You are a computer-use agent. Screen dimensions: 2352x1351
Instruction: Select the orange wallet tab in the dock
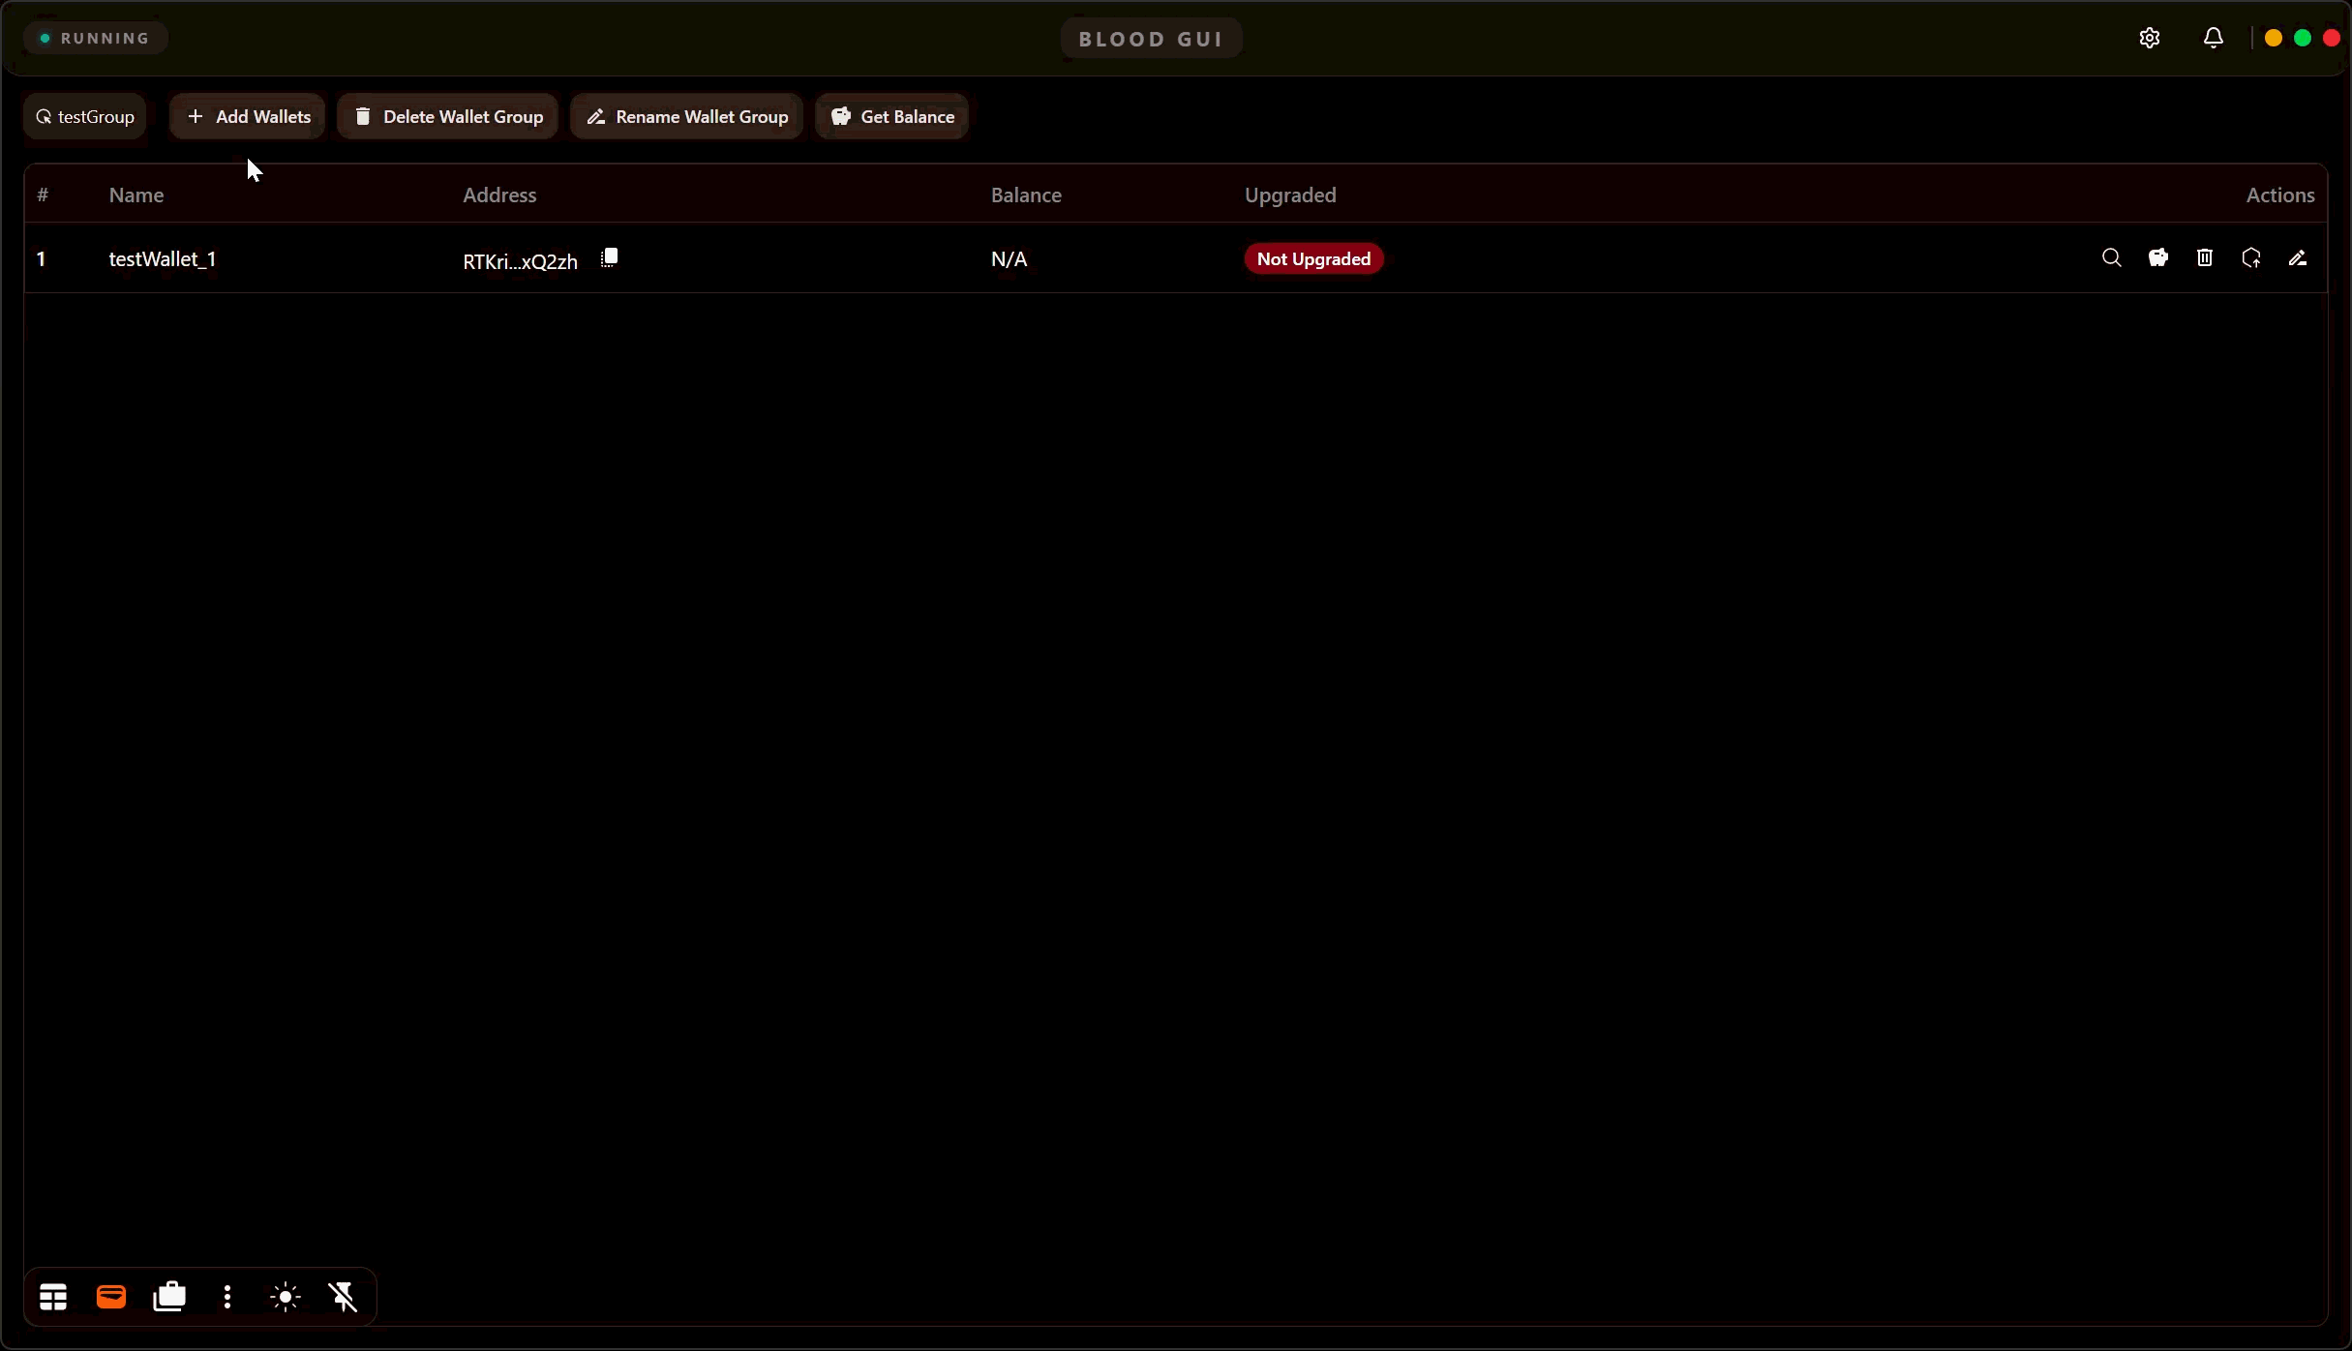point(111,1296)
